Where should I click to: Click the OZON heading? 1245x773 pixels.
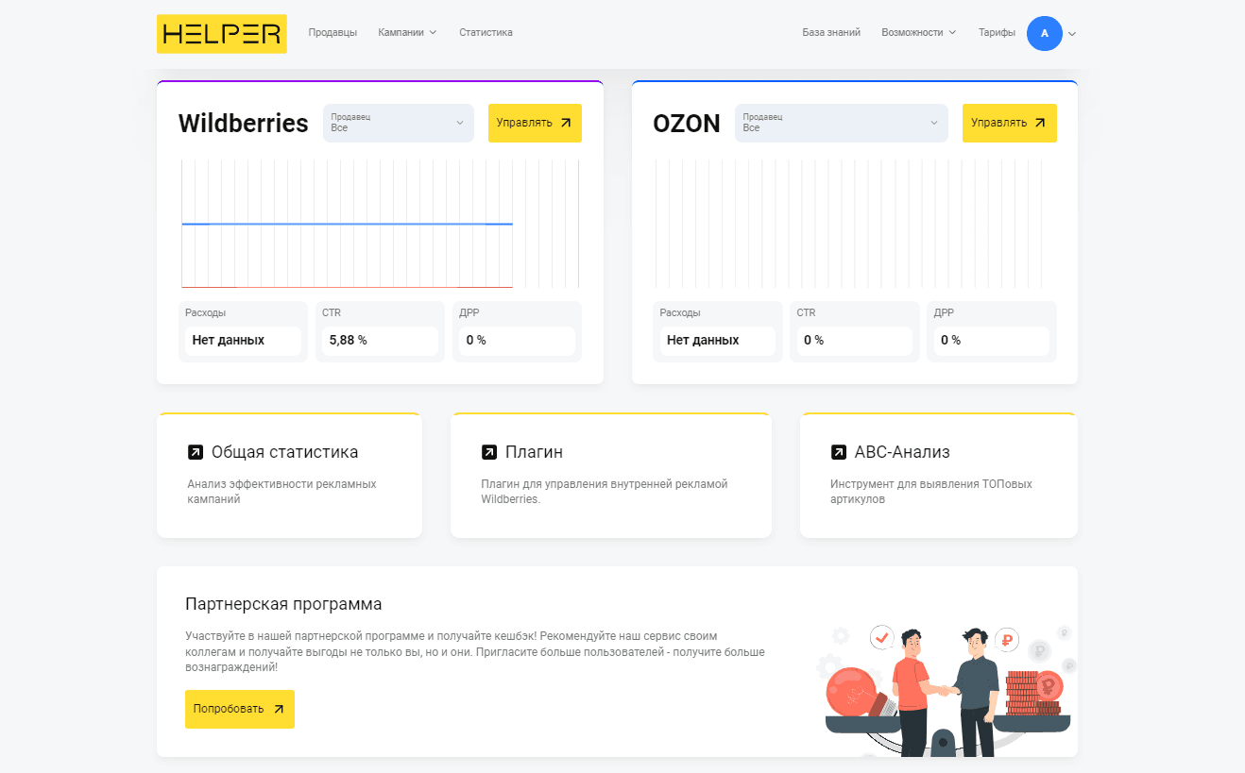click(687, 124)
